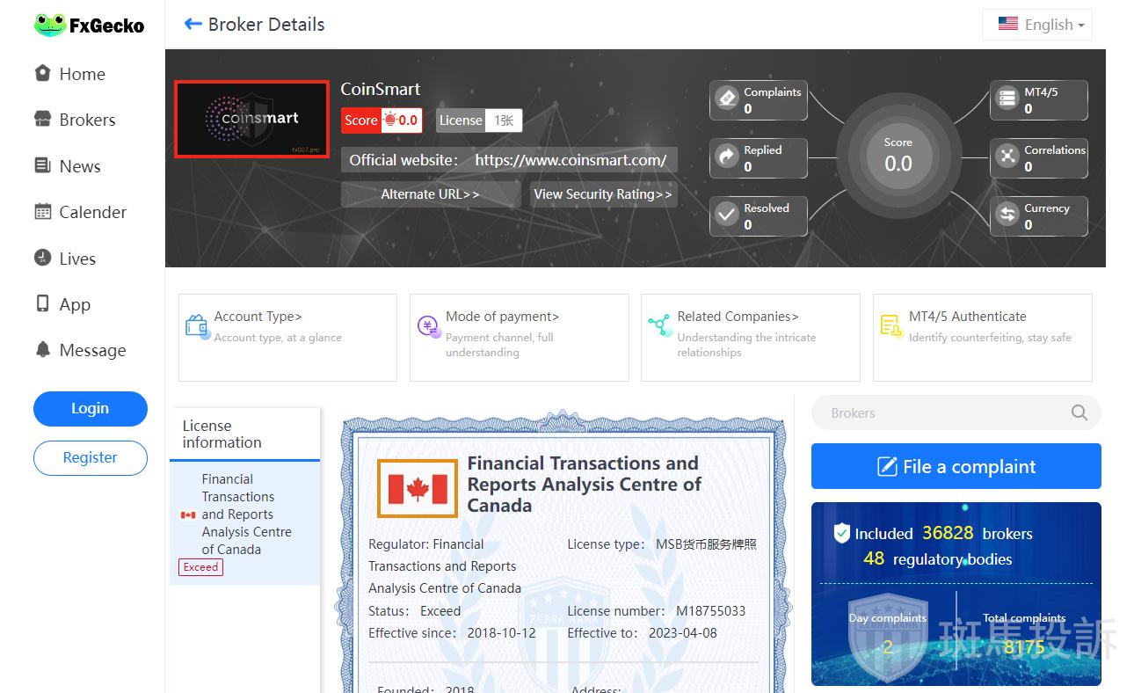
Task: Click the MT4/5 server icon
Action: [x=1007, y=99]
